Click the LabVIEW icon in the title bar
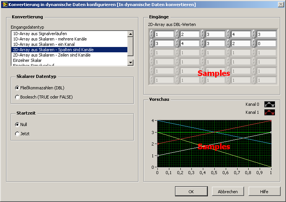This screenshot has width=286, height=202. pyautogui.click(x=5, y=4)
